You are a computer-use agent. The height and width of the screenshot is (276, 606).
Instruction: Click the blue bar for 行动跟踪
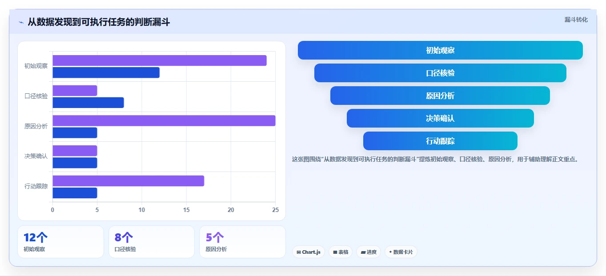click(x=75, y=193)
